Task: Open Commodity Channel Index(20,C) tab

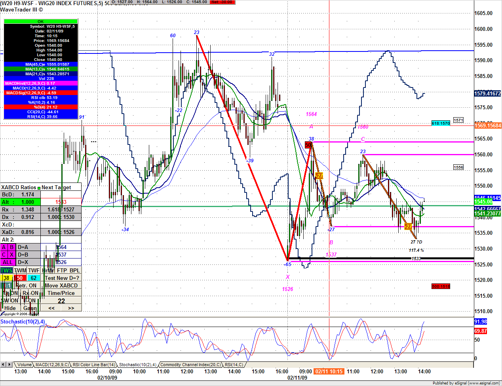Action: tap(190, 365)
